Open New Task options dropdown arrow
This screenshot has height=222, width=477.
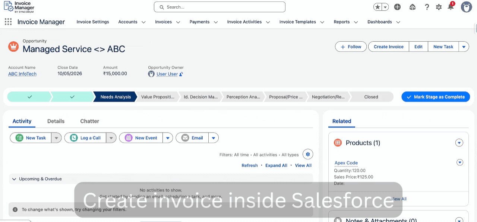pyautogui.click(x=56, y=138)
